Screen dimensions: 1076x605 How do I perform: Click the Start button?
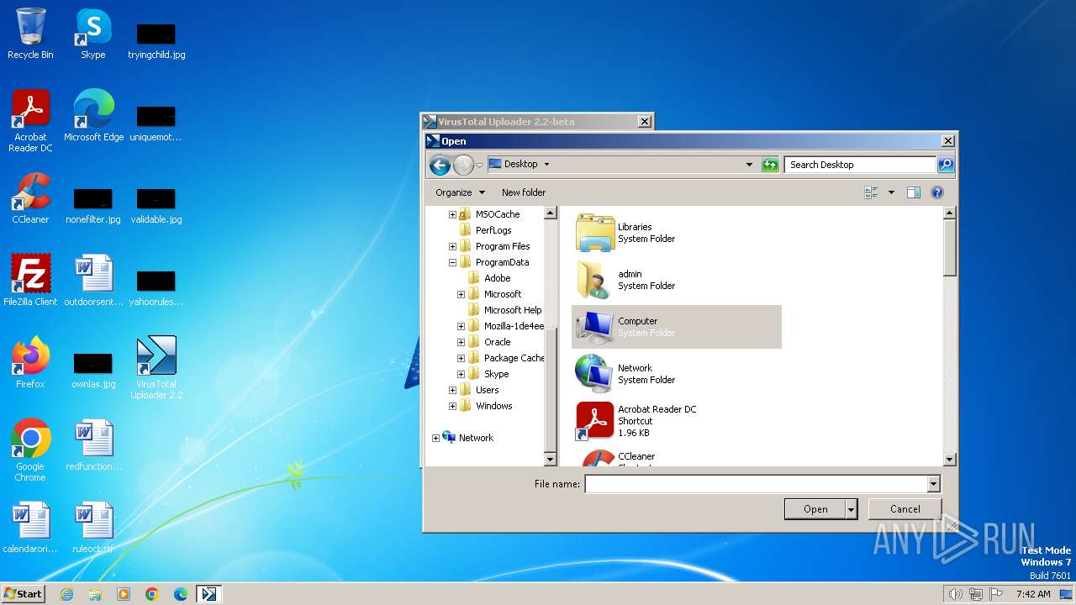(x=23, y=593)
